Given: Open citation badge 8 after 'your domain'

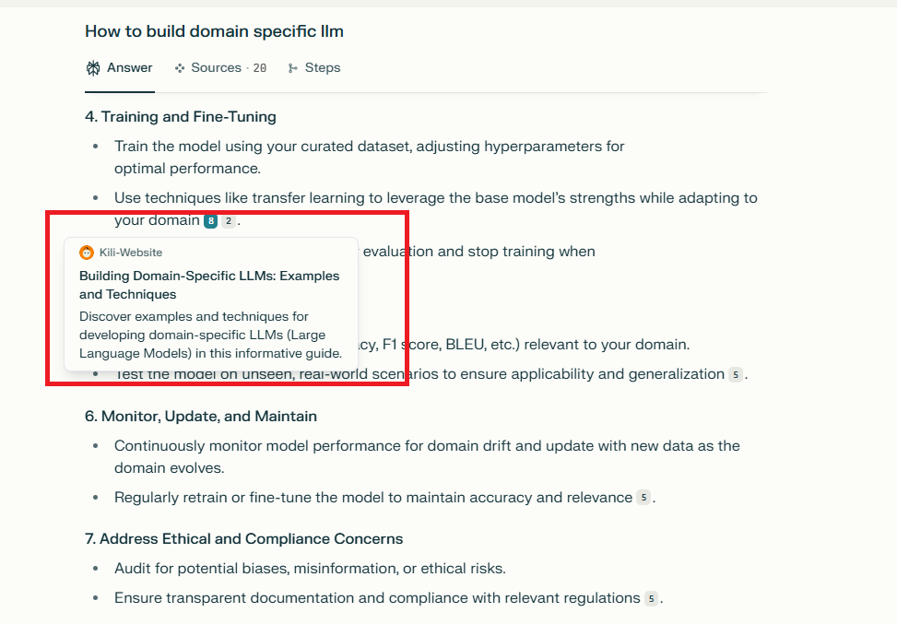Looking at the screenshot, I should [x=210, y=221].
